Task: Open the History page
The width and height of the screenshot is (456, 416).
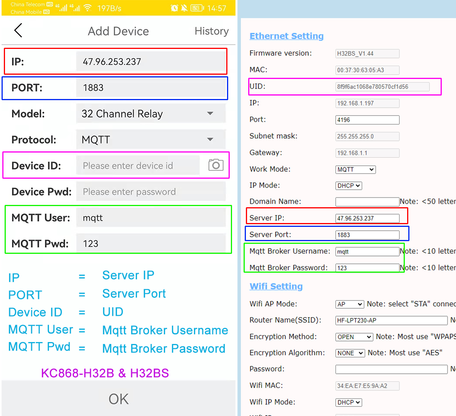Action: pyautogui.click(x=211, y=31)
